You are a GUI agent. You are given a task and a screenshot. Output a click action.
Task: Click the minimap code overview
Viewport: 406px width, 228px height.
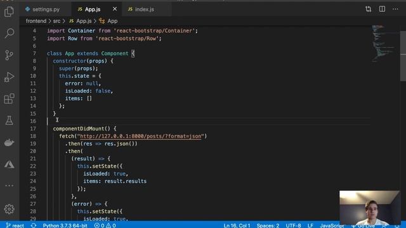click(x=384, y=44)
